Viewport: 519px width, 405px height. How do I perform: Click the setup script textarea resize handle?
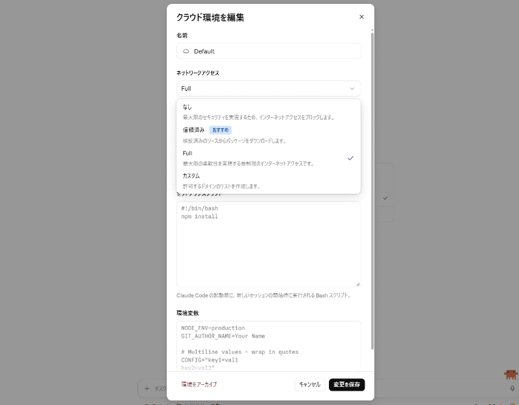[x=358, y=284]
